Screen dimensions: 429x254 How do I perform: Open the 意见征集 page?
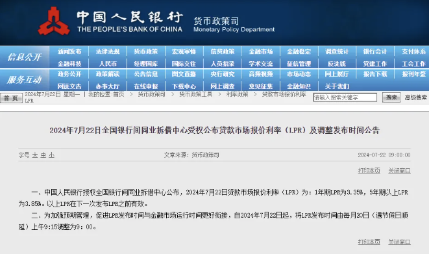coord(261,86)
